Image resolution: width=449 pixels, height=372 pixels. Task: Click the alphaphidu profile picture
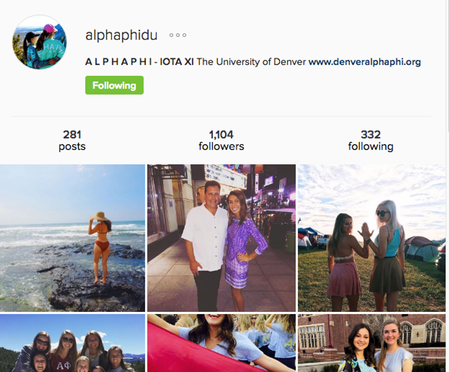click(39, 42)
